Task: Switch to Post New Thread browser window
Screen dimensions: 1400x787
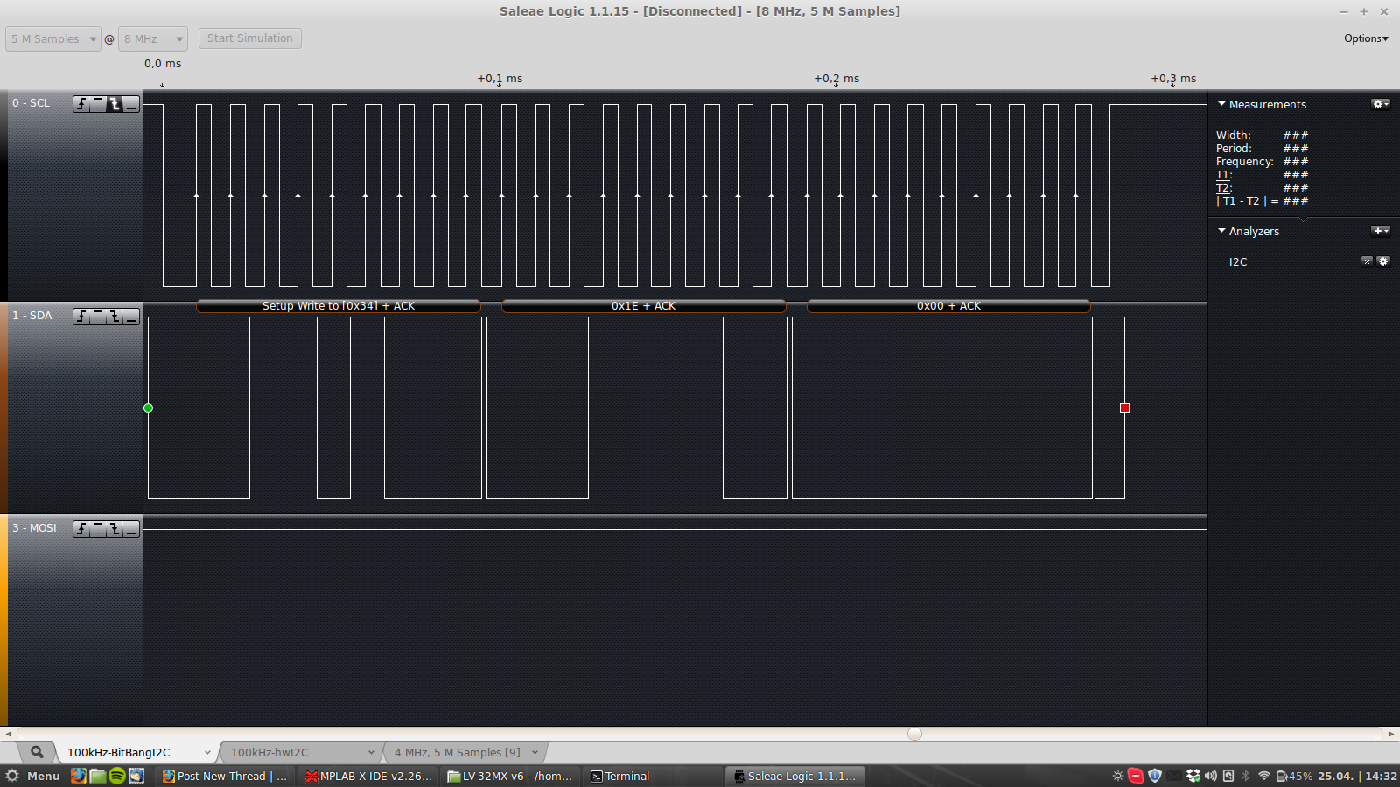Action: [x=225, y=776]
